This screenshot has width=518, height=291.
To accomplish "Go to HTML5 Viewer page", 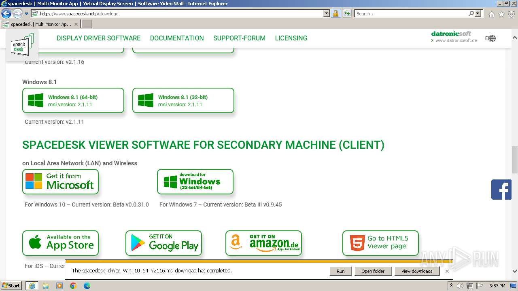I will [x=380, y=243].
